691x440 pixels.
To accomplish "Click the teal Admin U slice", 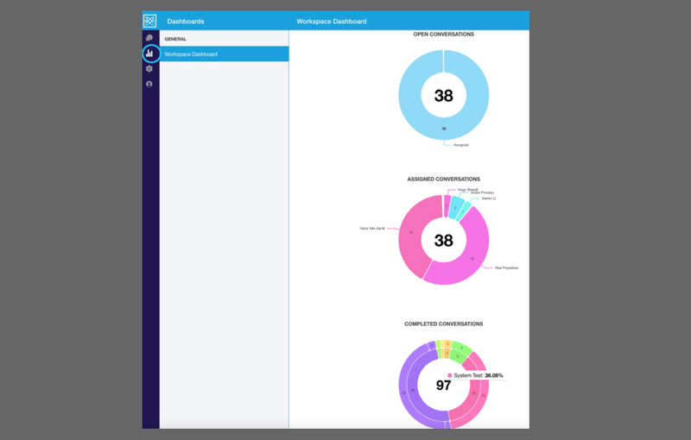I will pyautogui.click(x=465, y=211).
